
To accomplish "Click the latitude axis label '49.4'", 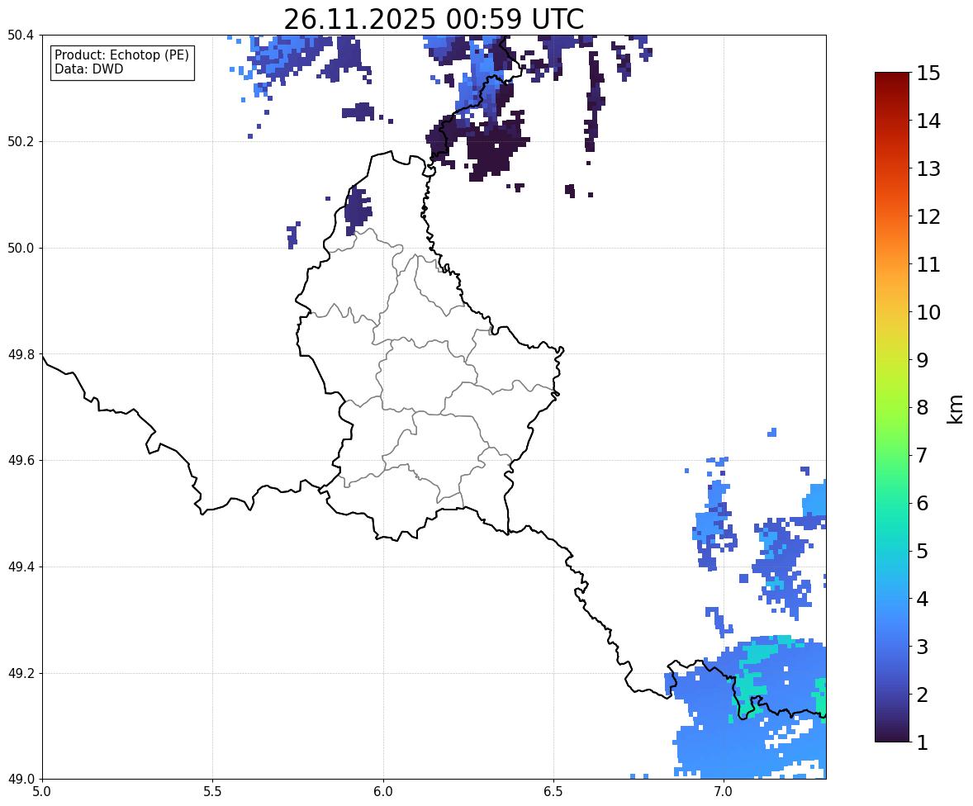I will click(x=21, y=567).
